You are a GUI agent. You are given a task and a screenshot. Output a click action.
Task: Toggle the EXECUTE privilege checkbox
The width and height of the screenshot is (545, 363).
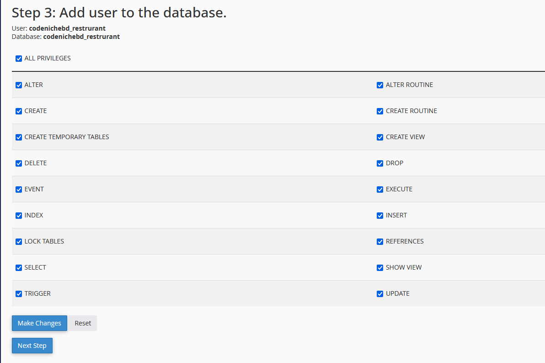click(x=380, y=190)
